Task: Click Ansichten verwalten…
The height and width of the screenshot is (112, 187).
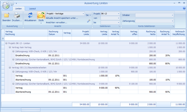Action: [56, 22]
